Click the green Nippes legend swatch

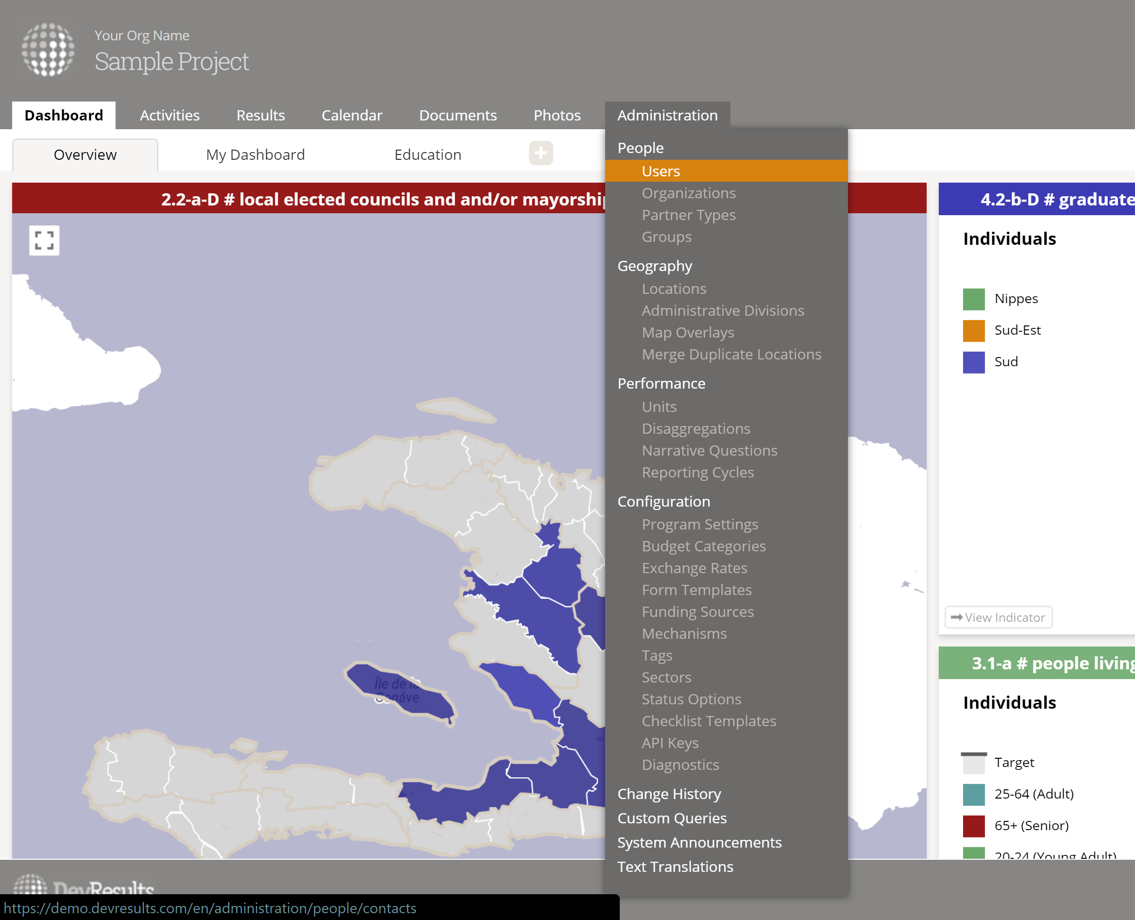point(973,299)
